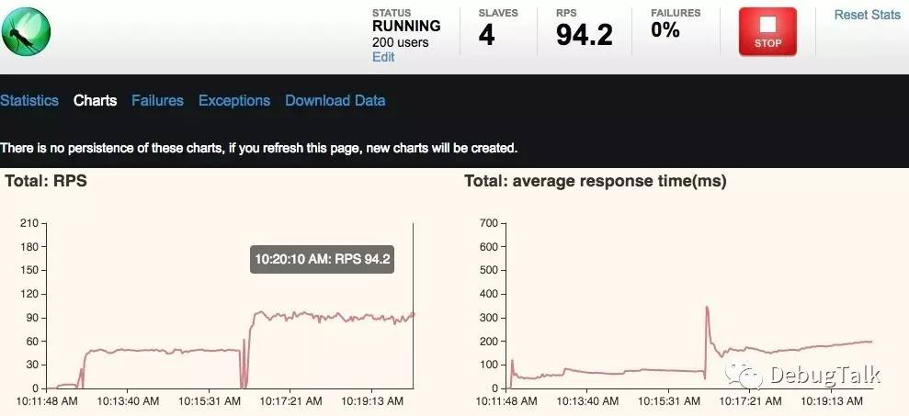Click the white square stop icon
Screen dimensions: 909x416
click(767, 24)
